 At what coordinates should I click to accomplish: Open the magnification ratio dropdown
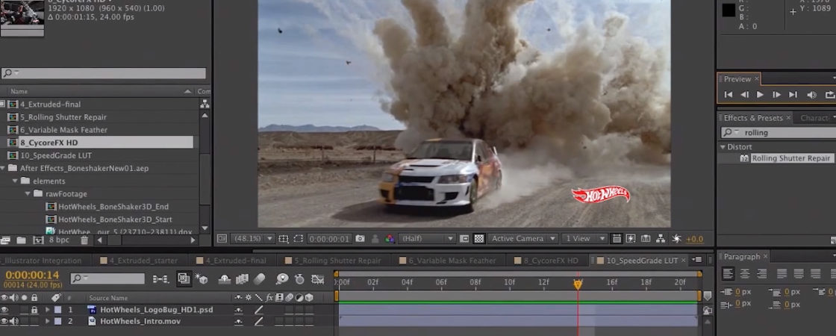click(253, 239)
